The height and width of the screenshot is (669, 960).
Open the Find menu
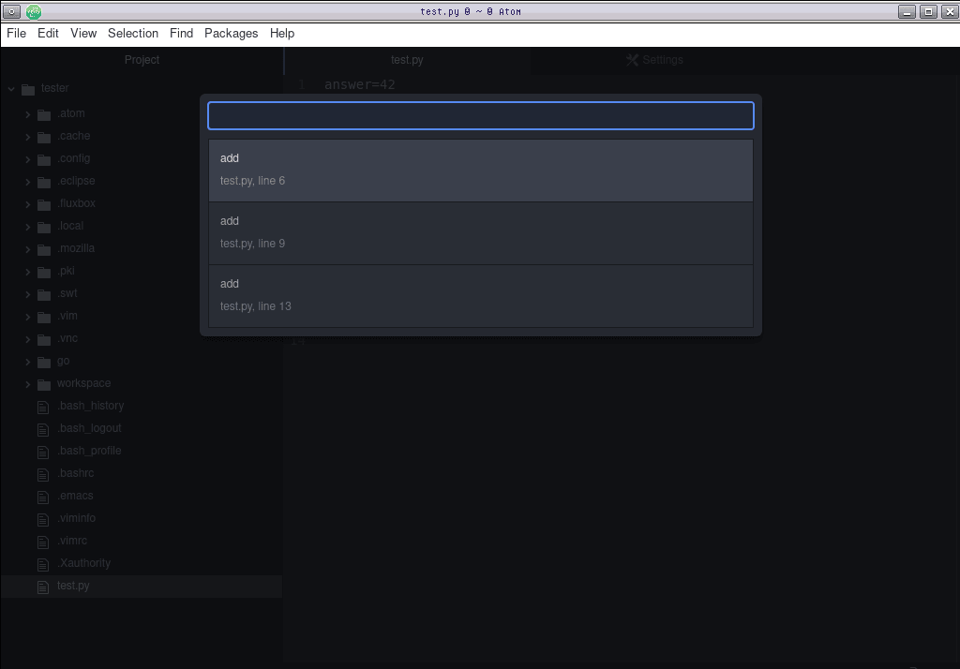(x=181, y=33)
